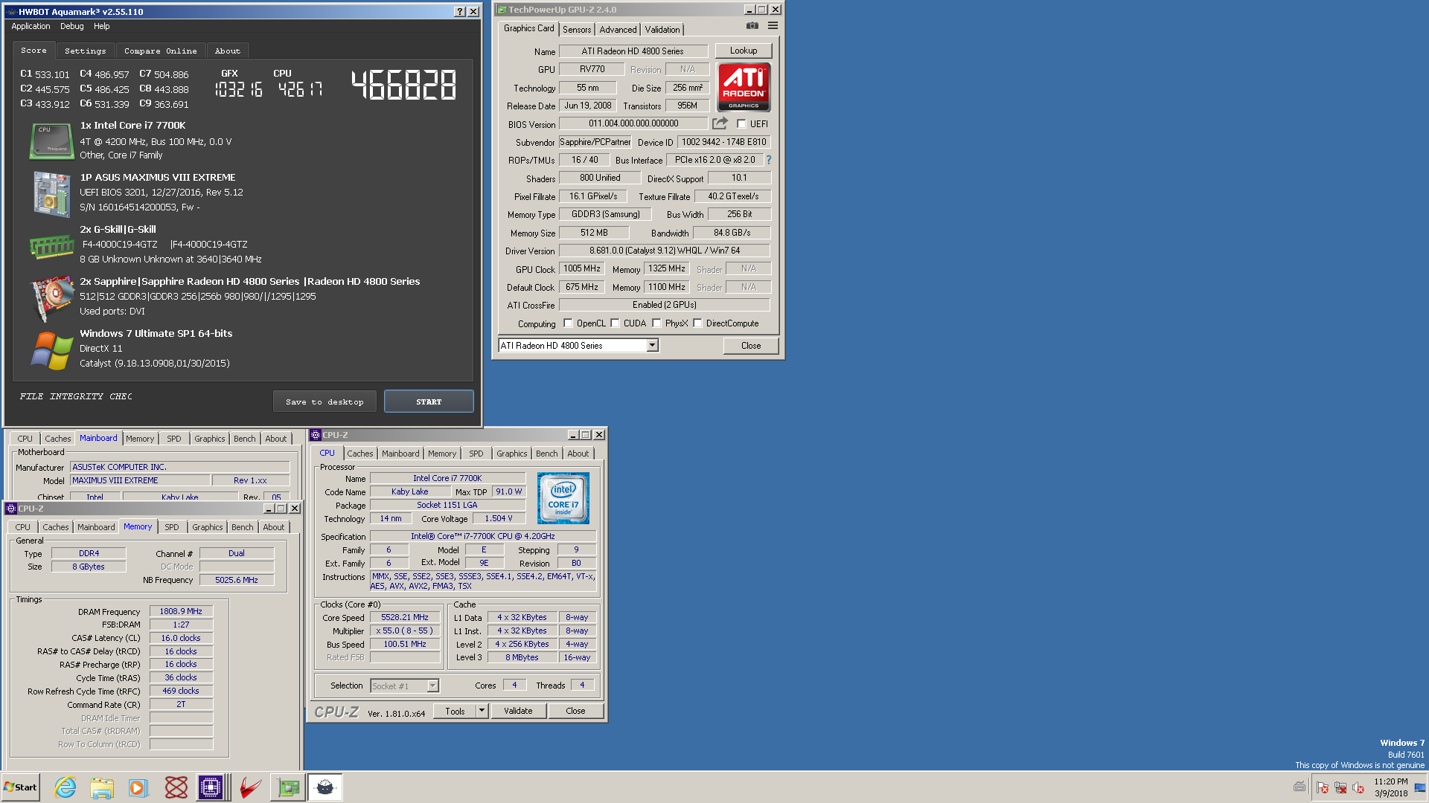The image size is (1429, 803).
Task: Click the taskbar clock showing 11:20 PM
Action: point(1391,787)
